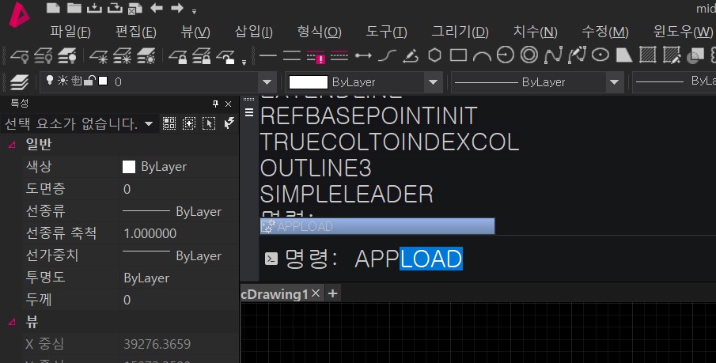Viewport: 716px width, 363px height.
Task: Open the 수정(M) menu
Action: [x=605, y=32]
